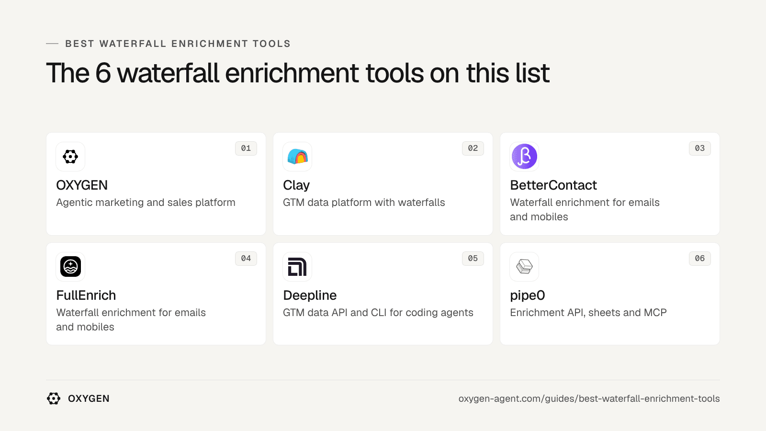
Task: Click the Clay card title
Action: pyautogui.click(x=296, y=185)
